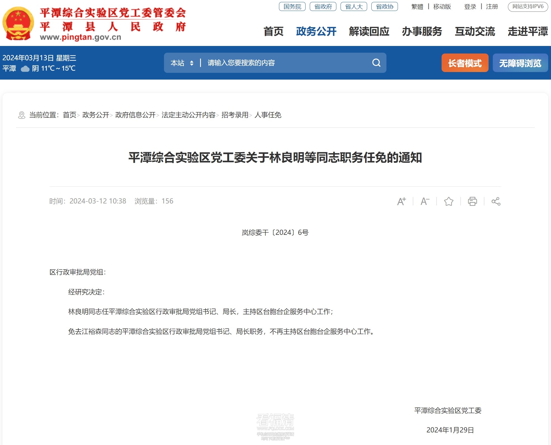Image resolution: width=551 pixels, height=445 pixels.
Task: Click the star icon to favorite the article
Action: point(449,201)
